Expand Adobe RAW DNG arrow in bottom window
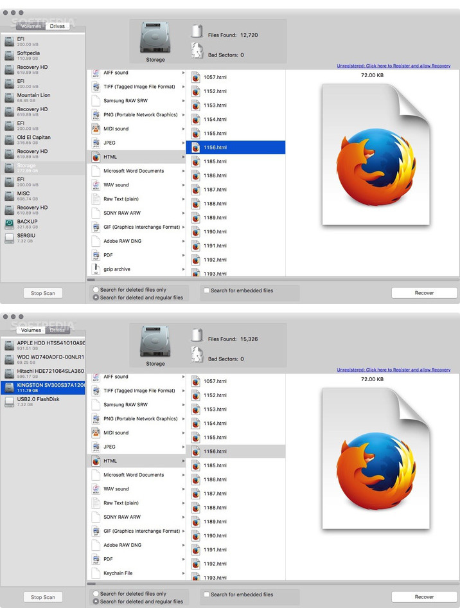Image resolution: width=460 pixels, height=608 pixels. pyautogui.click(x=183, y=545)
